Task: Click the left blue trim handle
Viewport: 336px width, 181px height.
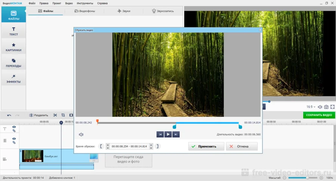Action: point(174,127)
